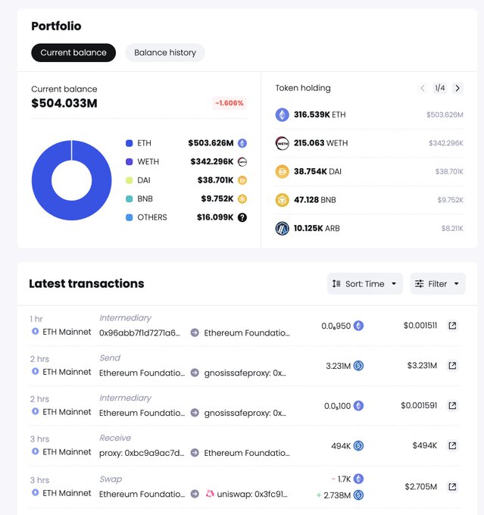
Task: Click Ethereum Foundatio… recipient in Receive row
Action: click(247, 453)
